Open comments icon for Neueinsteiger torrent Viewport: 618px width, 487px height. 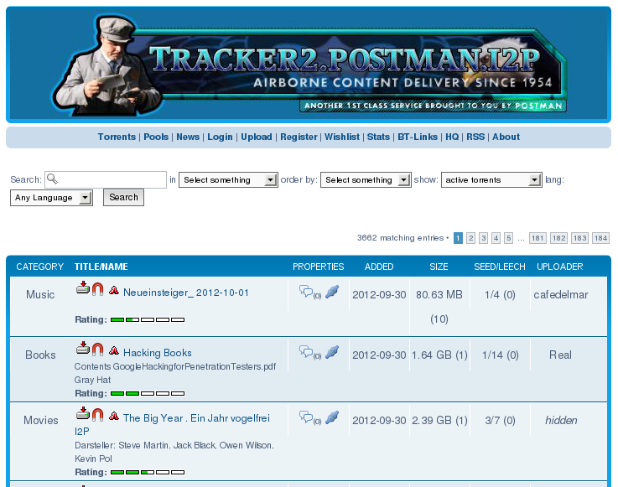point(306,293)
